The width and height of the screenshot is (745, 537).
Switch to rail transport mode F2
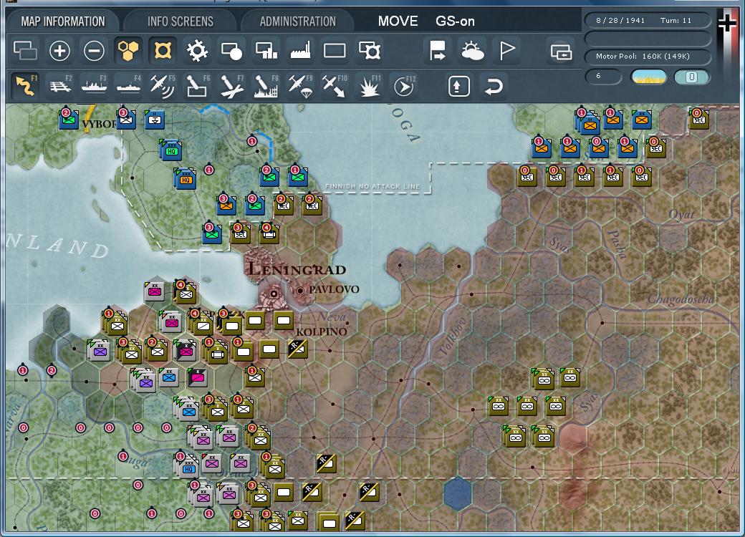(x=59, y=86)
